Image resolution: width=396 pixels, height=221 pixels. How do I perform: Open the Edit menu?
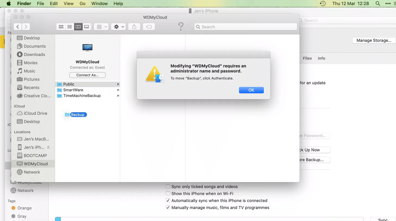54,4
